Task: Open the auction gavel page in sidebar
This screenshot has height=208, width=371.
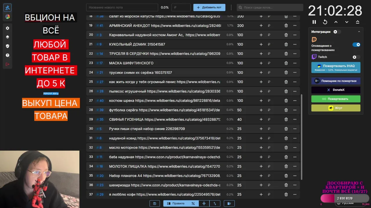Action: (x=8, y=8)
